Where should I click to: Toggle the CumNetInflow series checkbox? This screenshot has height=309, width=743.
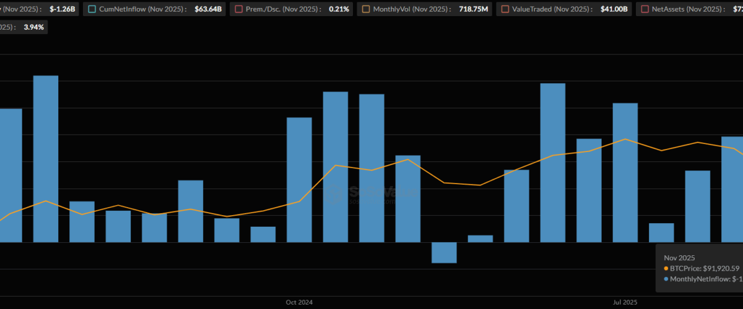click(92, 9)
